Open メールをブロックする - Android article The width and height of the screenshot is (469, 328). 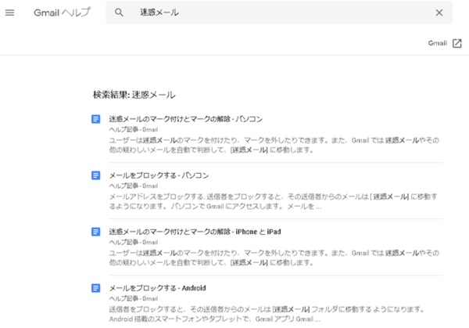point(157,288)
